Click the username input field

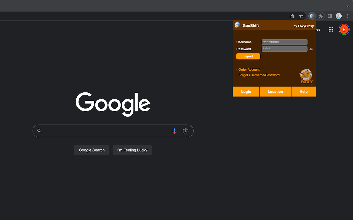284,42
